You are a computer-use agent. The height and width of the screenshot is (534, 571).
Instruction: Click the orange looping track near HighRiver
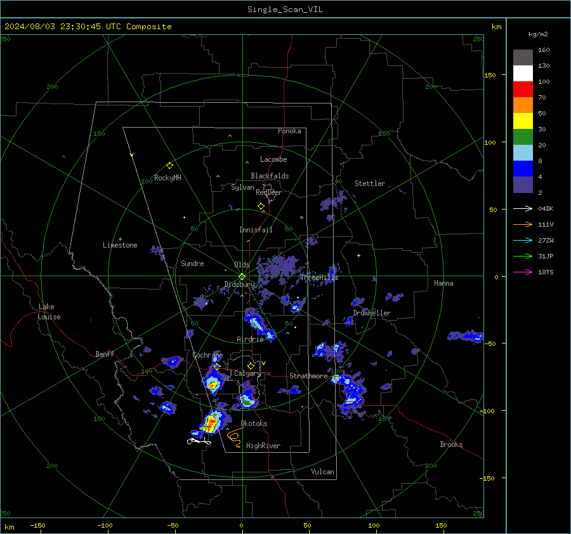pos(235,437)
